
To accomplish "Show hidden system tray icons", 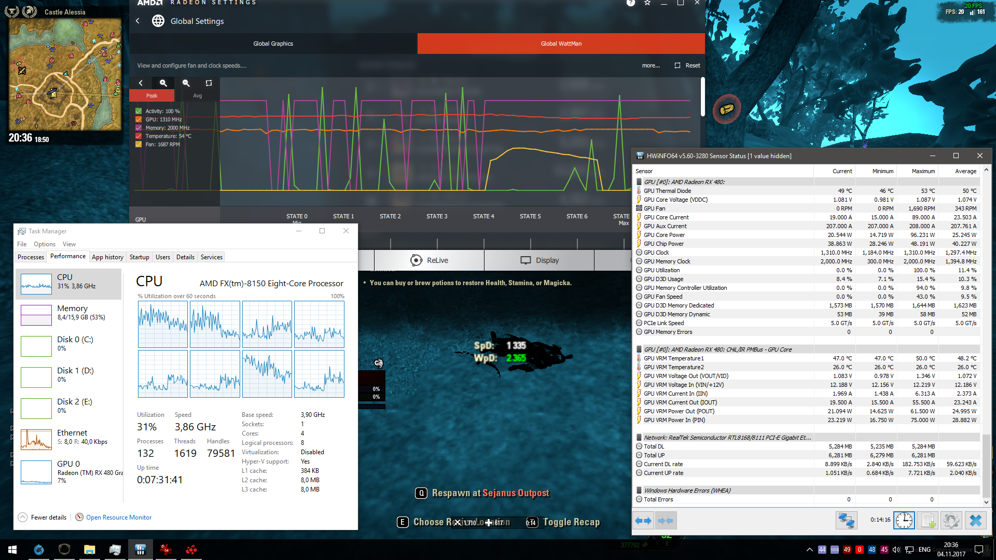I will (809, 550).
